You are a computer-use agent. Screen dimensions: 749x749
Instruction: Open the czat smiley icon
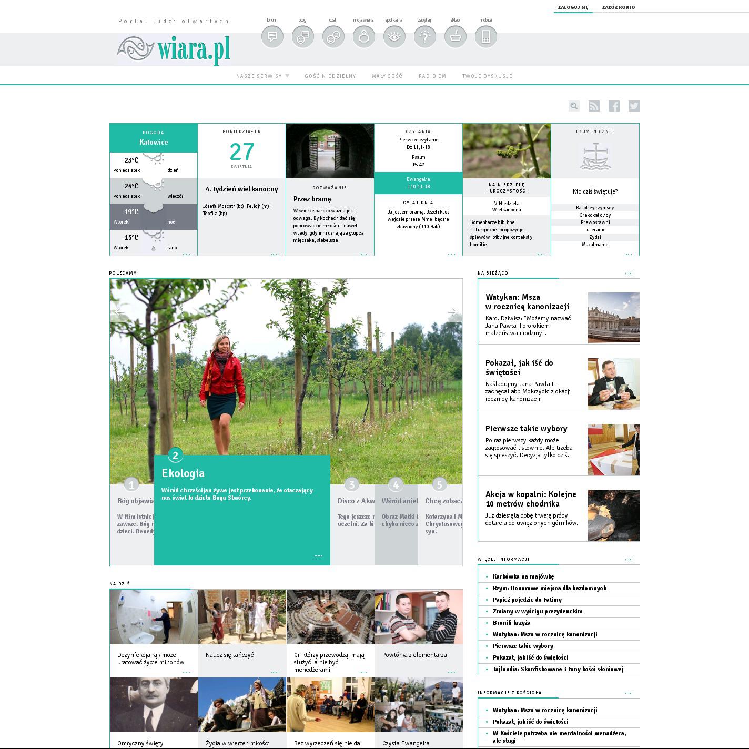(x=333, y=37)
